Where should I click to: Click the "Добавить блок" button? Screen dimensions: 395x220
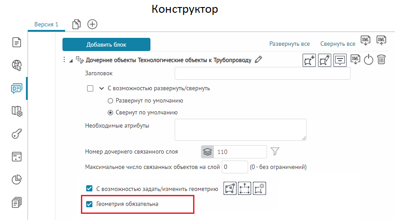coord(106,44)
